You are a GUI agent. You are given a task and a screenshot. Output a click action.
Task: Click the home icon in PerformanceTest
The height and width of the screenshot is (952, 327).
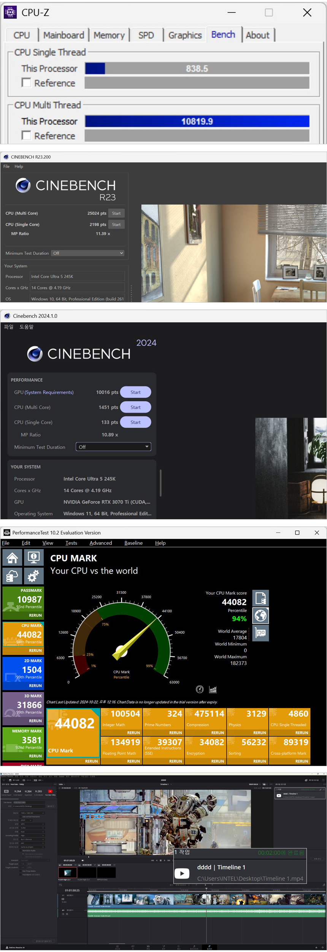tap(12, 558)
